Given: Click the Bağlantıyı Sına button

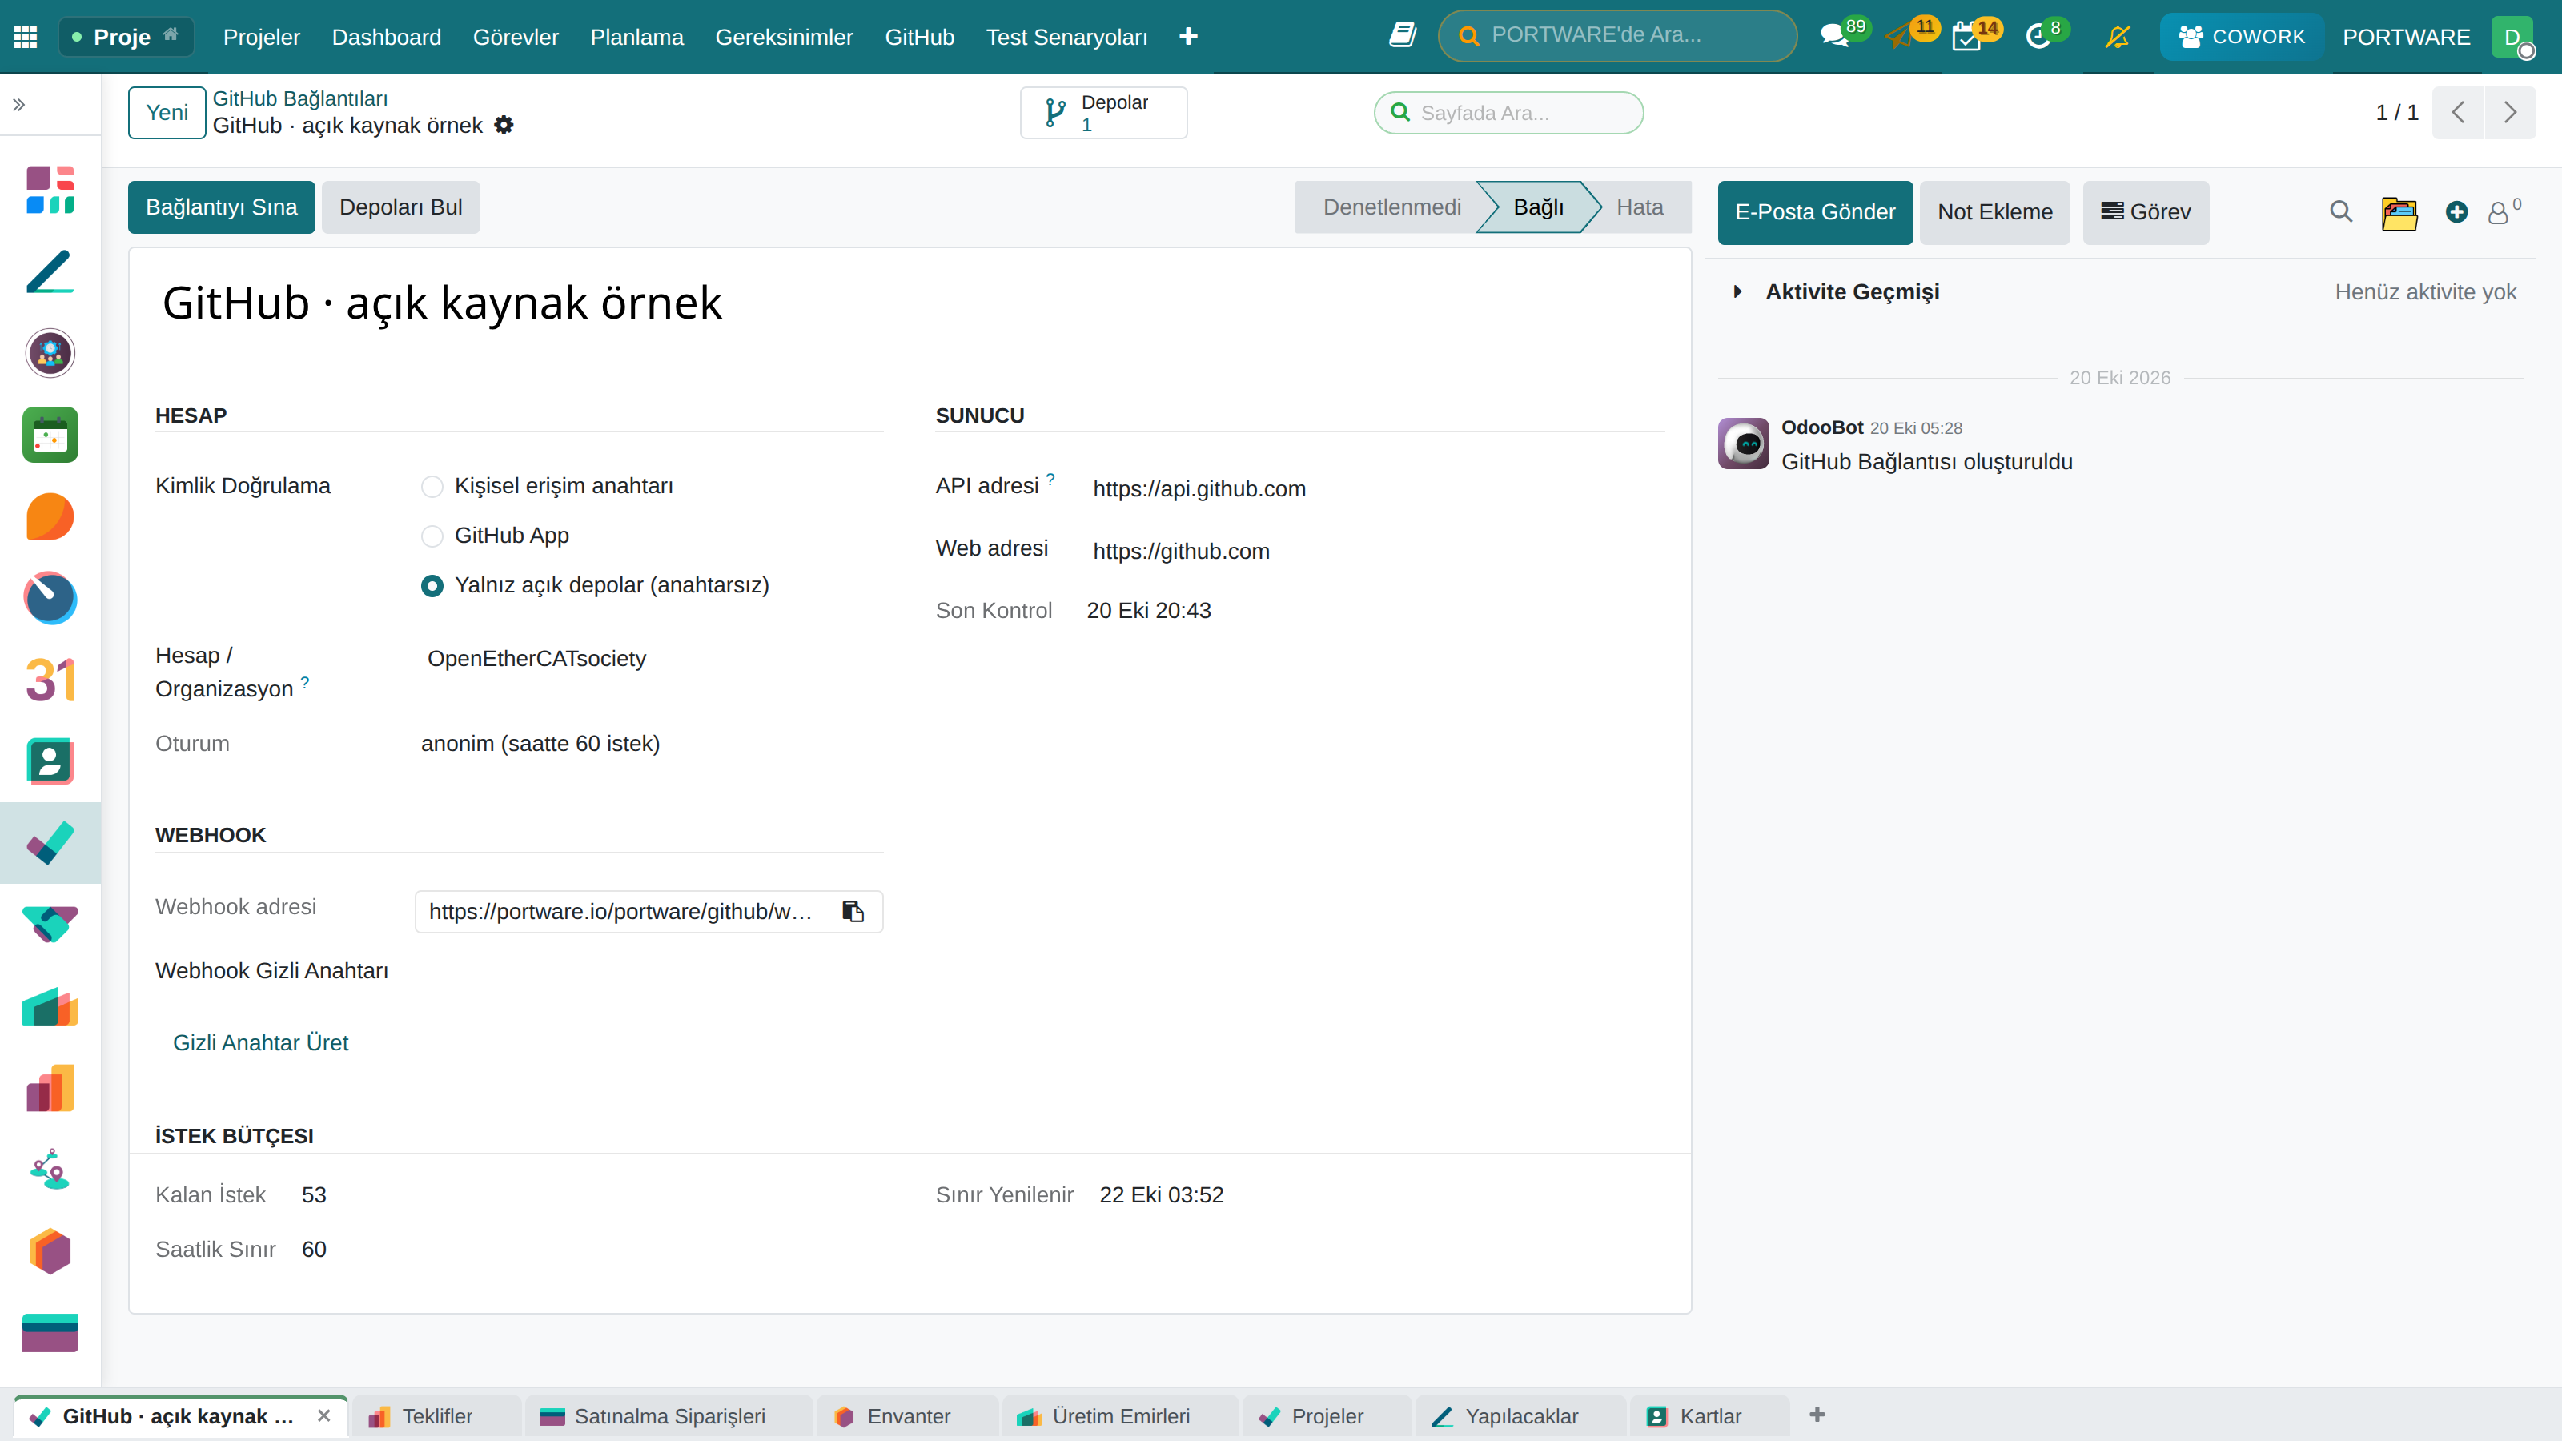Looking at the screenshot, I should pyautogui.click(x=221, y=207).
